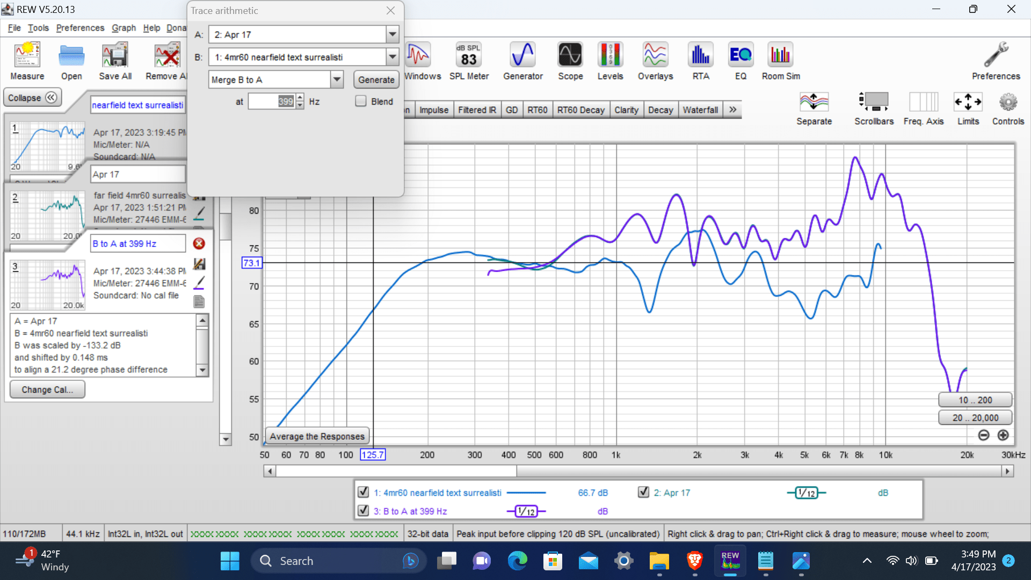
Task: Open the Merge B to A operation dropdown
Action: pyautogui.click(x=337, y=79)
